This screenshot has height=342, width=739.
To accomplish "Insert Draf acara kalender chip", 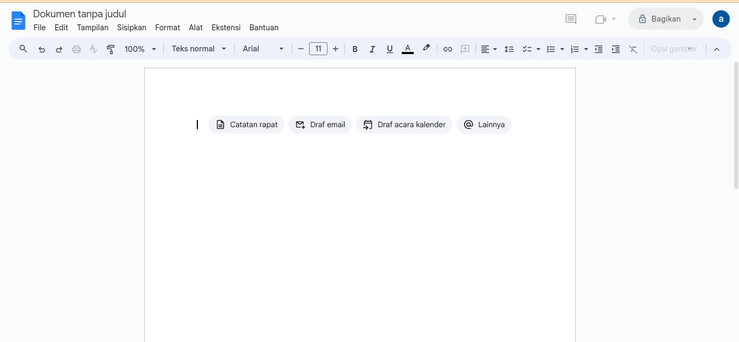I will coord(404,124).
